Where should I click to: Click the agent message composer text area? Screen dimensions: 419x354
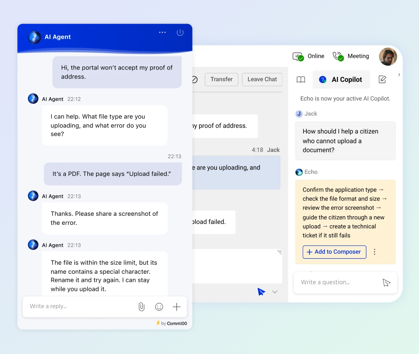pyautogui.click(x=237, y=266)
